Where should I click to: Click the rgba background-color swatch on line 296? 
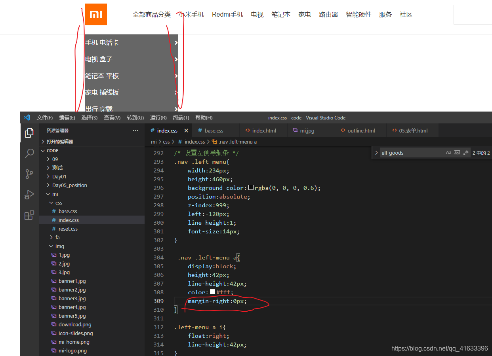(251, 188)
